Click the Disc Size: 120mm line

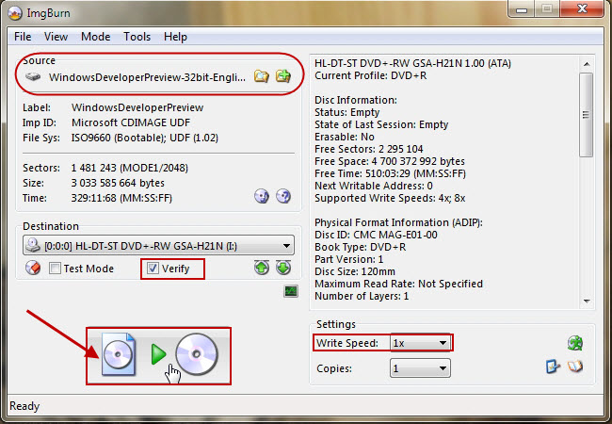[x=355, y=271]
